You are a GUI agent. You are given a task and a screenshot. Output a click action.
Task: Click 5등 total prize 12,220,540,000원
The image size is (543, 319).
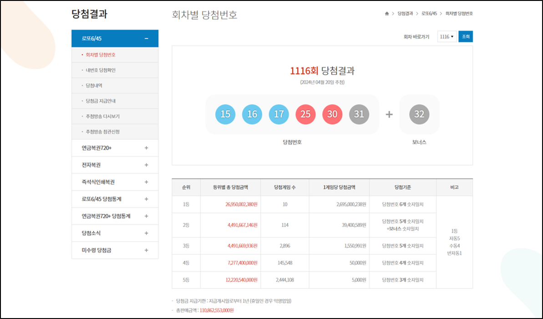[x=241, y=280]
